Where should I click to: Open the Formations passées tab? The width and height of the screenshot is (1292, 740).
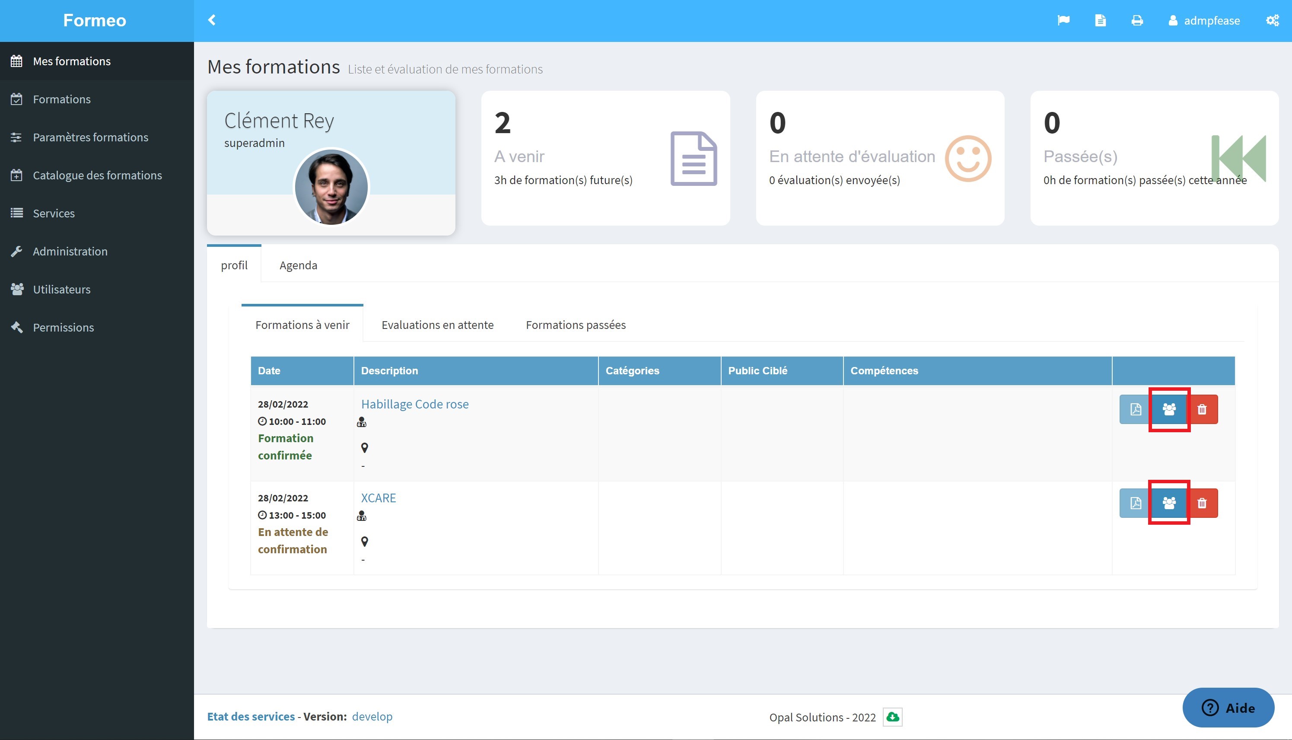coord(576,325)
